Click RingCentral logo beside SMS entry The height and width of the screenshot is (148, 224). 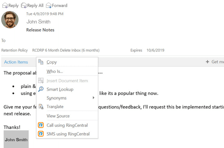click(41, 134)
